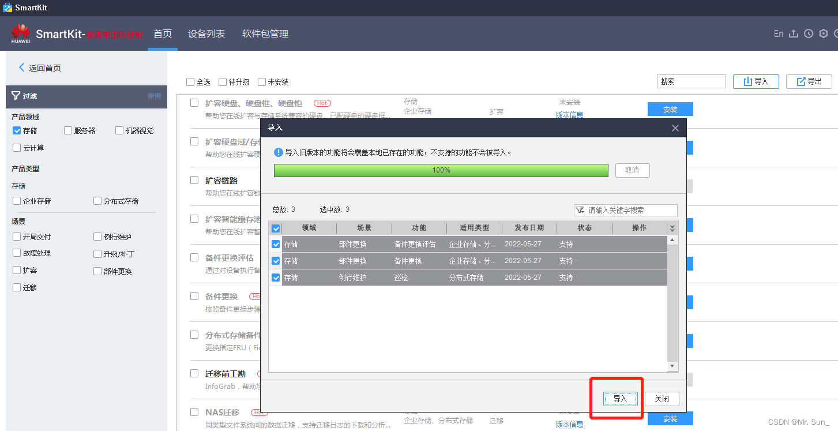This screenshot has height=431, width=838.
Task: Enable the 分布式存储 product type filter
Action: pyautogui.click(x=96, y=200)
